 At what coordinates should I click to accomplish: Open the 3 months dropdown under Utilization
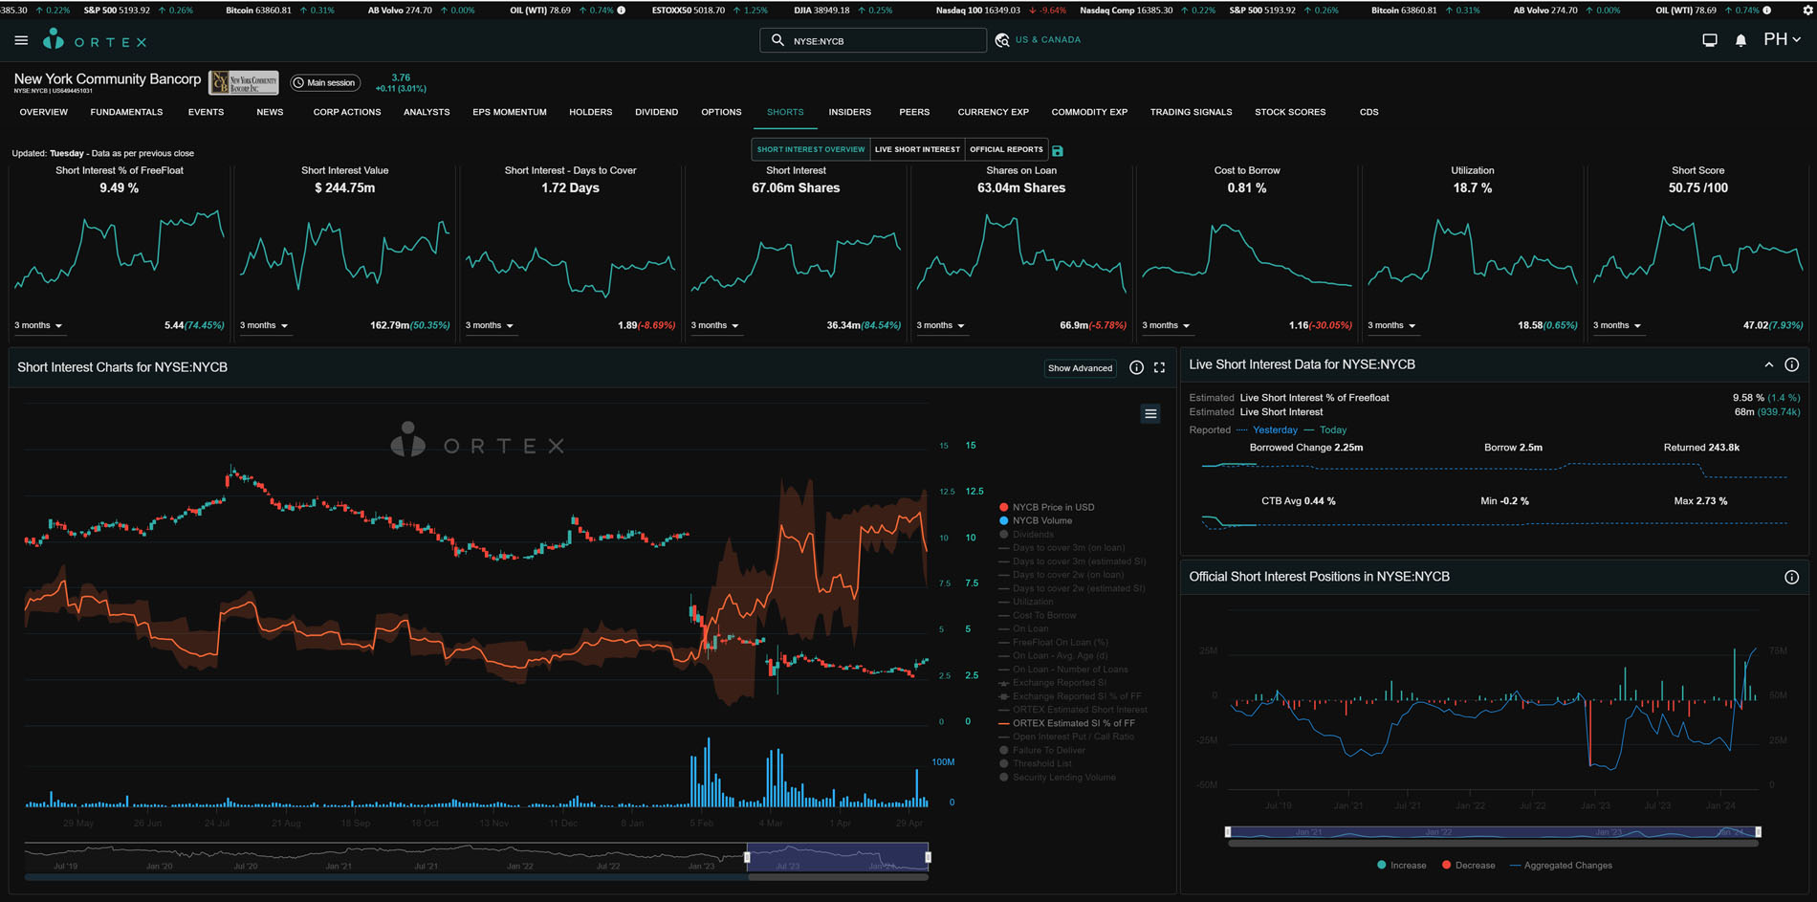1391,326
